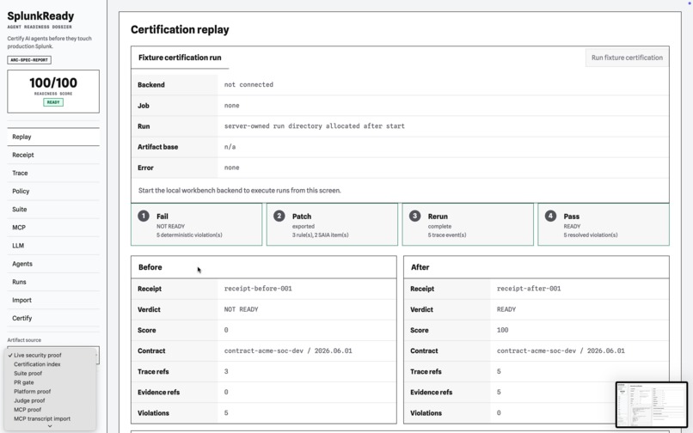Image resolution: width=693 pixels, height=433 pixels.
Task: Pick Platform proof from the list
Action: pyautogui.click(x=51, y=392)
